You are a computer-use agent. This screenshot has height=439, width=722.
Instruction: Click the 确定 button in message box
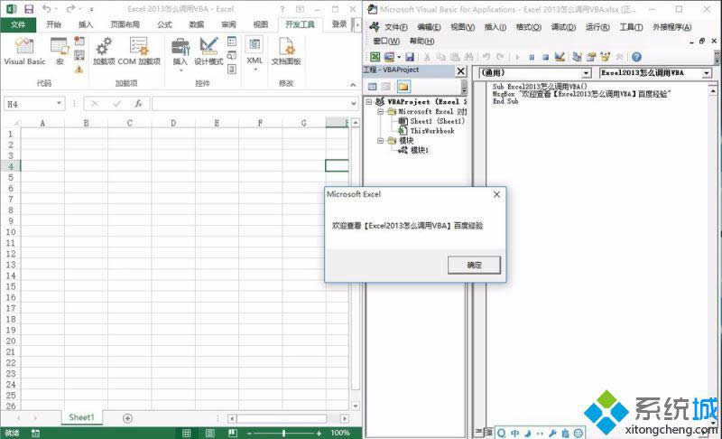[x=474, y=265]
